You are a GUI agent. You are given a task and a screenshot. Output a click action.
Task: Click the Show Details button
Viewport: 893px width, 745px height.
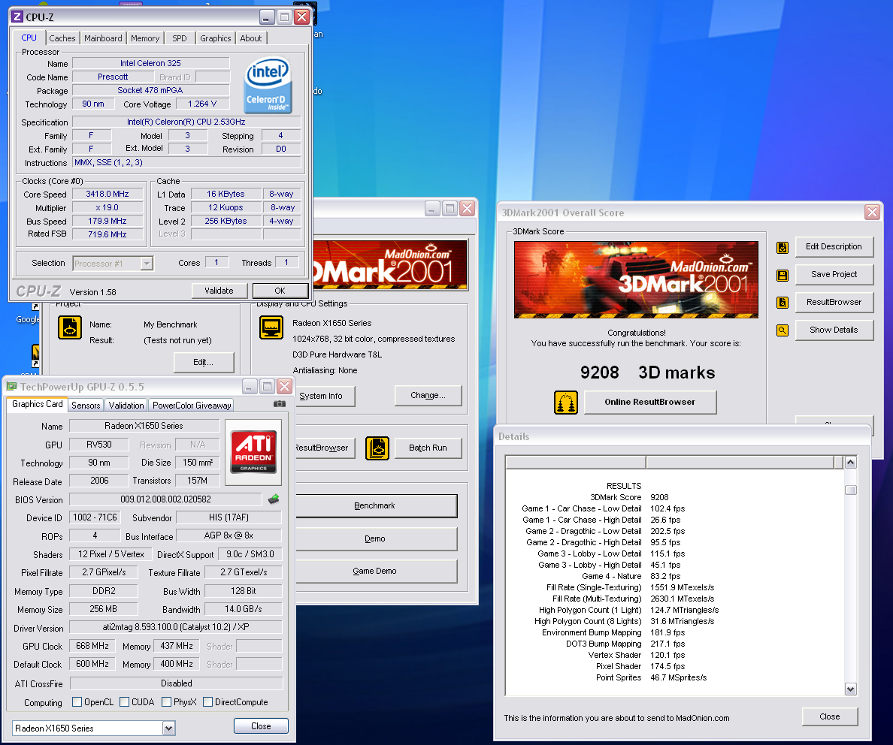[x=834, y=330]
